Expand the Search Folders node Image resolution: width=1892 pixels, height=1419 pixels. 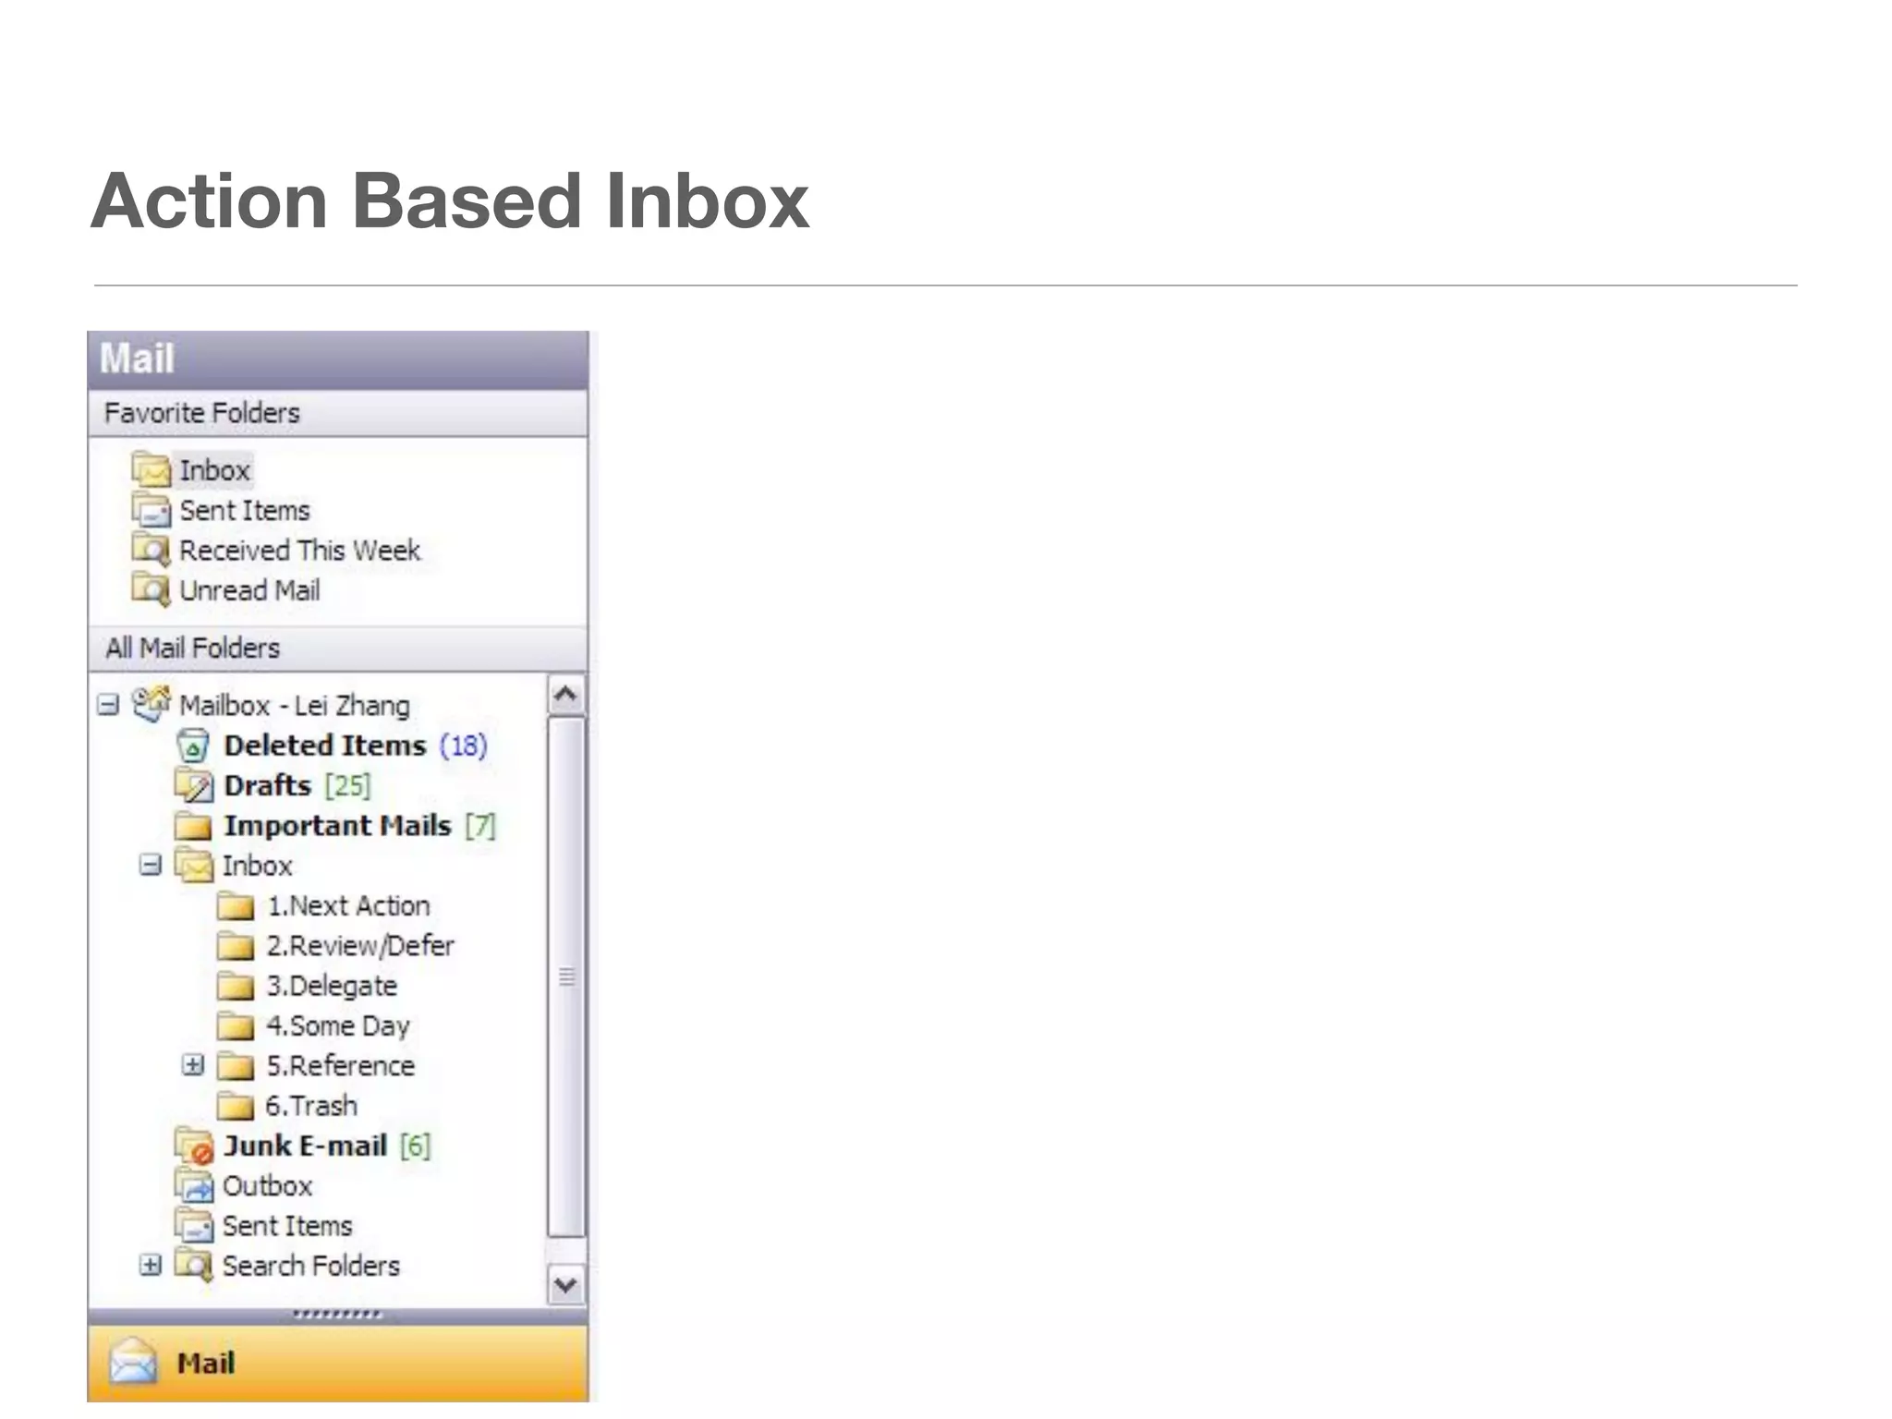[x=151, y=1265]
